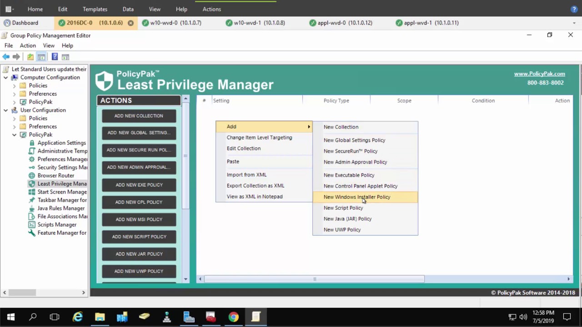Screen dimensions: 582x327
Task: Open Scripts Manager node
Action: pyautogui.click(x=57, y=224)
